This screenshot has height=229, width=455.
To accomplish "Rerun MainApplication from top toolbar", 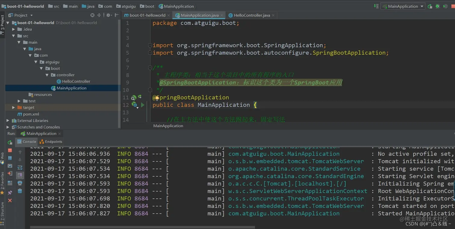I will click(x=430, y=6).
